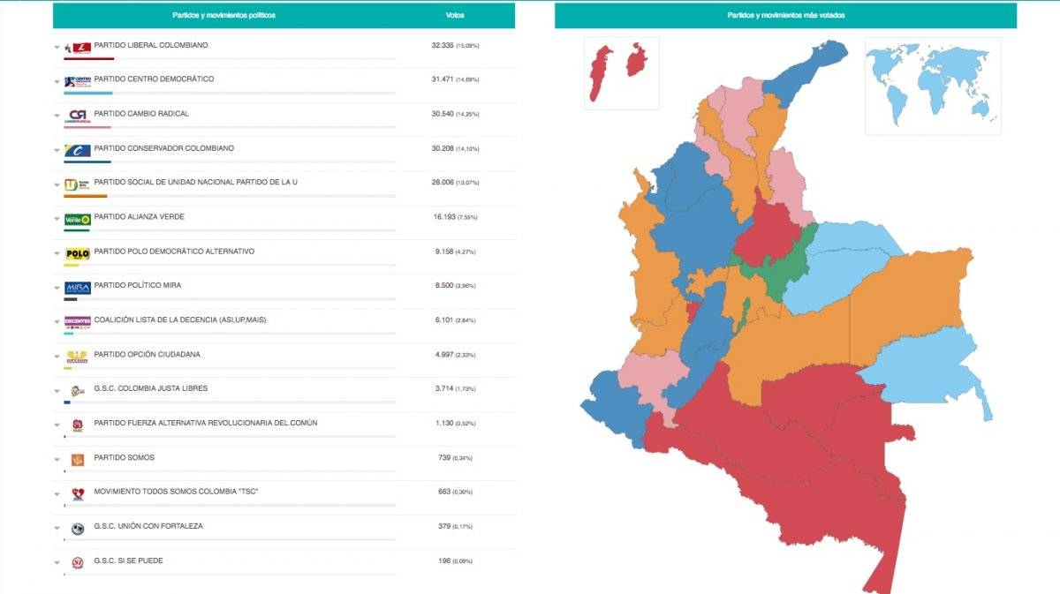Click the Partido Conservador blue C logo
The height and width of the screenshot is (594, 1060).
[x=78, y=149]
